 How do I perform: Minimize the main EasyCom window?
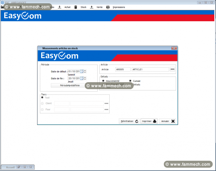pos(200,2)
